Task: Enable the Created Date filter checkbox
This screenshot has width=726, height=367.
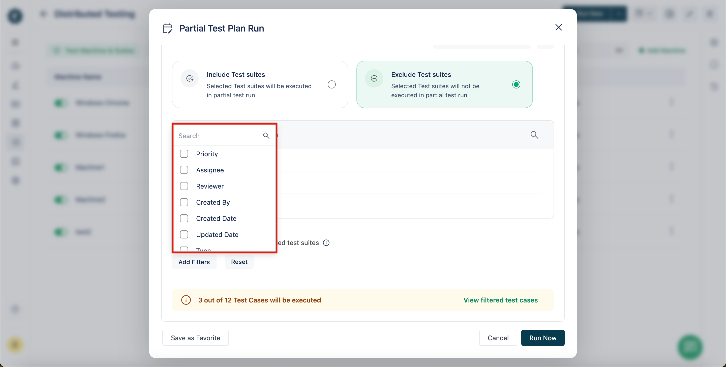Action: point(184,218)
